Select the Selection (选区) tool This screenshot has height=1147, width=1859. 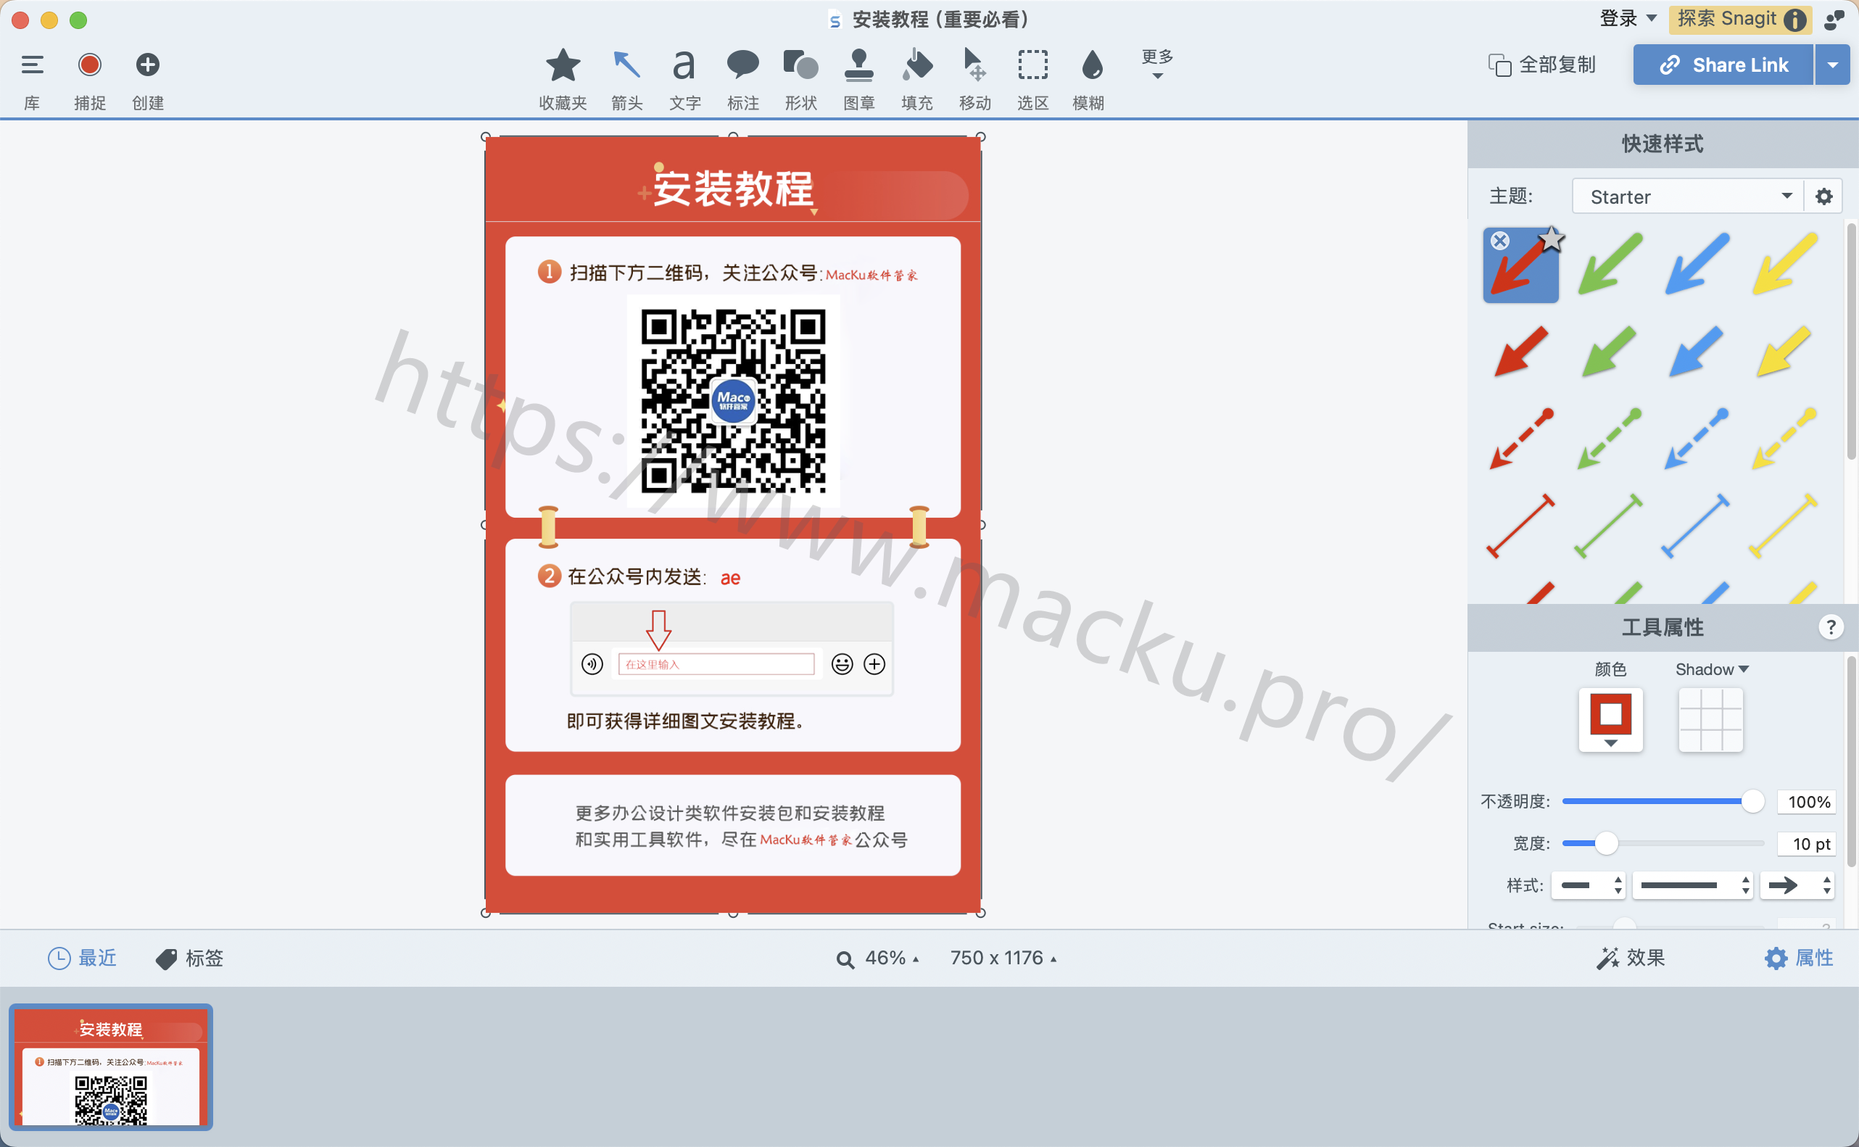1032,65
